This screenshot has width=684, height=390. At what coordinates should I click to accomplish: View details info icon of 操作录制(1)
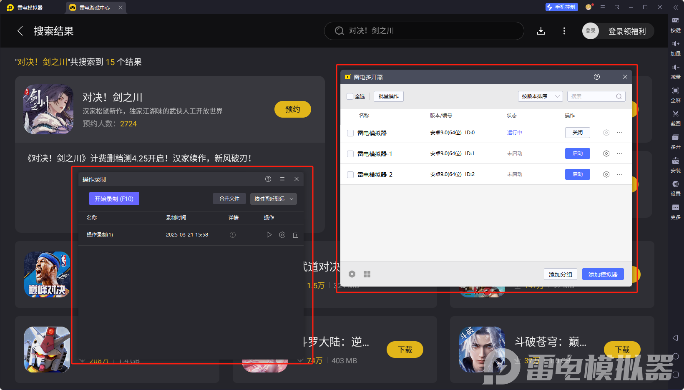pyautogui.click(x=233, y=235)
